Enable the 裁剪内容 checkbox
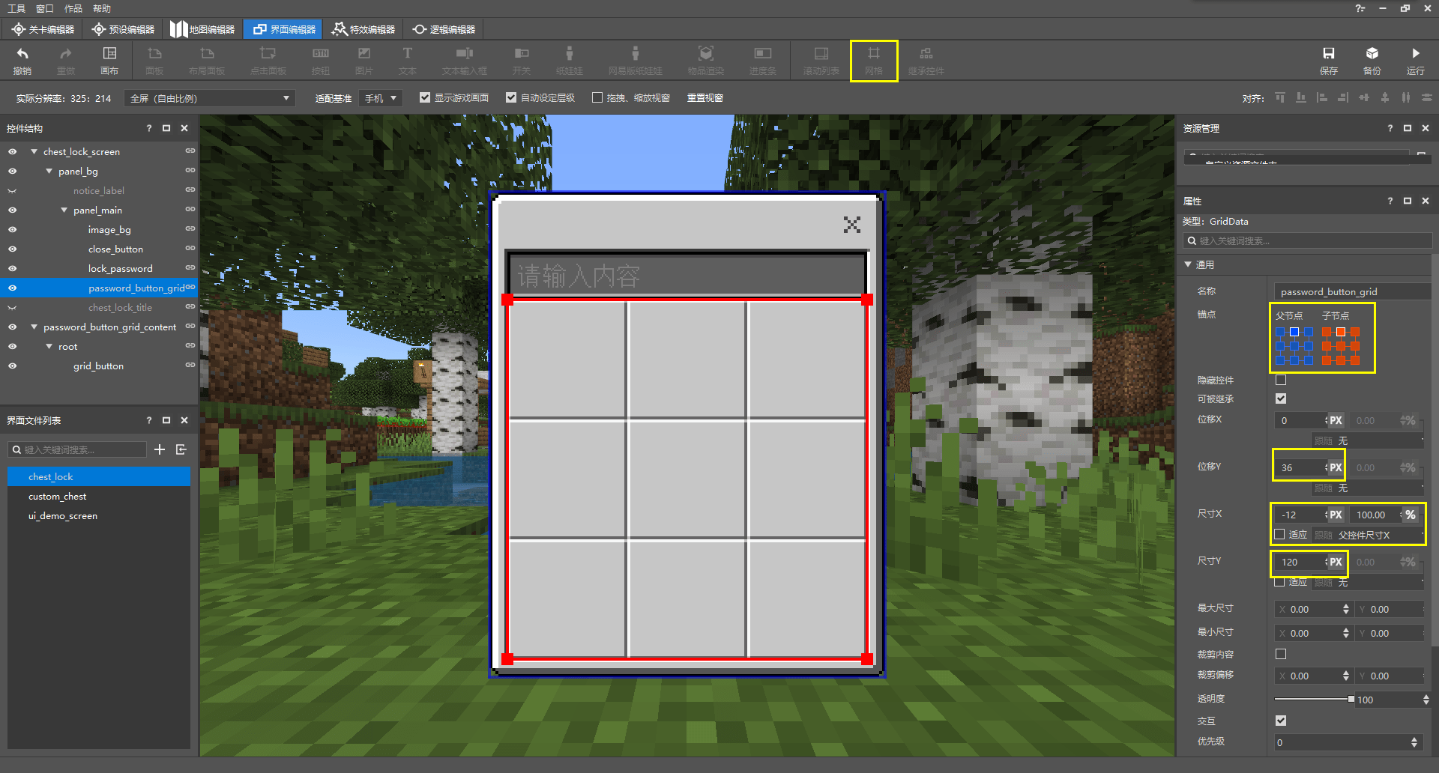Viewport: 1439px width, 773px height. (x=1281, y=654)
